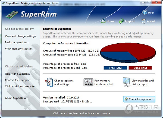
Task: Click Version installed 7.1.9.2017 text
Action: 61,97
